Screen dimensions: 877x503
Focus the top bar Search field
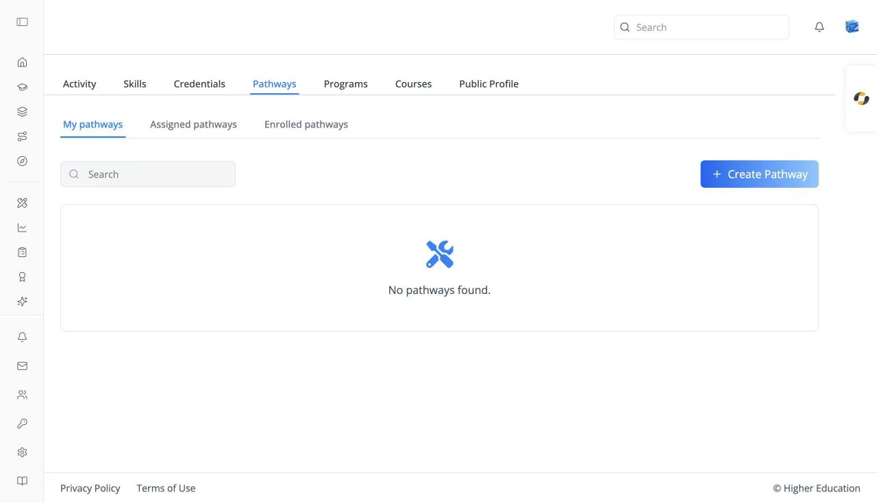[702, 27]
